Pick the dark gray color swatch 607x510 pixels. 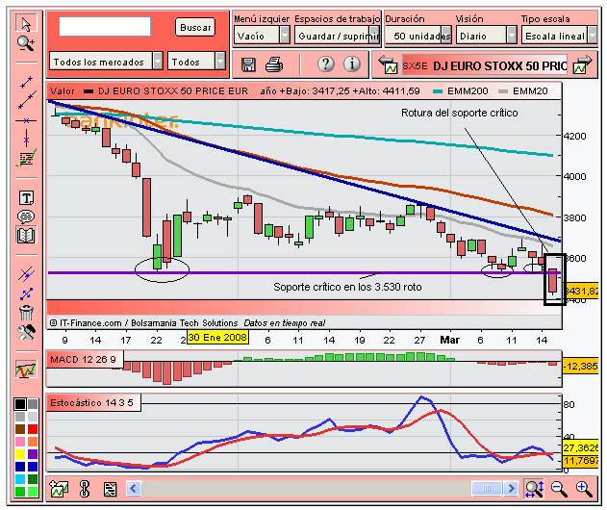point(33,404)
